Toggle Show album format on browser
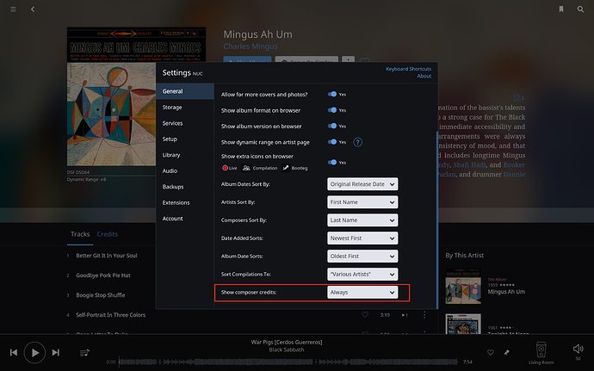 (332, 110)
